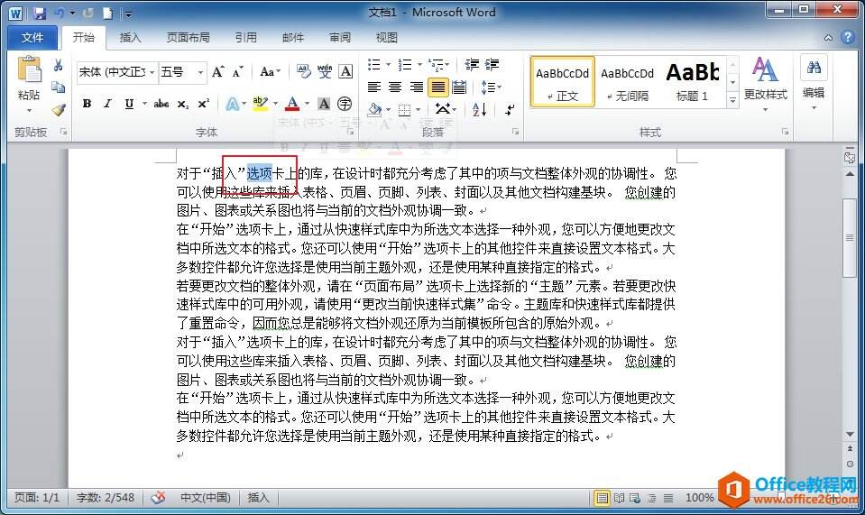The width and height of the screenshot is (865, 515).
Task: Clear formatting with the eraser icon
Action: point(303,71)
